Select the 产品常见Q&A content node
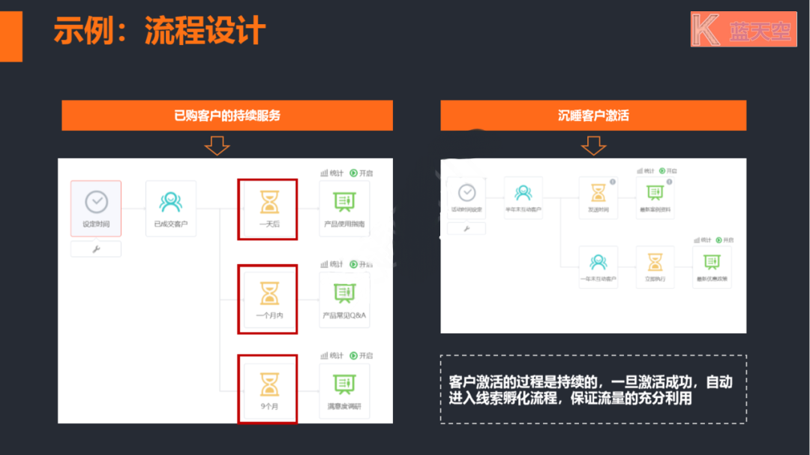The width and height of the screenshot is (810, 455). 344,298
